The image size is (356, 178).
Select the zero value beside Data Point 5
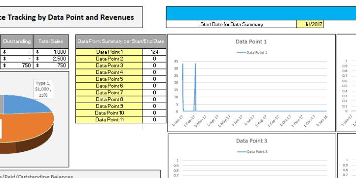coord(154,79)
